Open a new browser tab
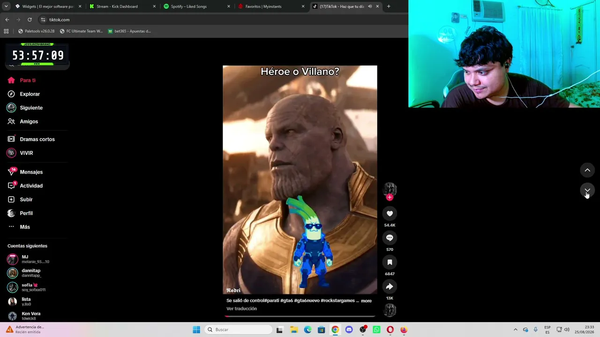Image resolution: width=600 pixels, height=337 pixels. [x=389, y=7]
